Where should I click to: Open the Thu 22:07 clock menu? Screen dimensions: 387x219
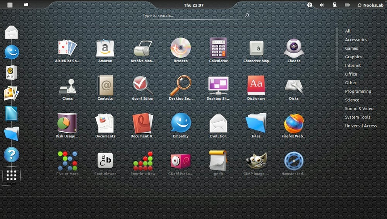[x=193, y=5]
